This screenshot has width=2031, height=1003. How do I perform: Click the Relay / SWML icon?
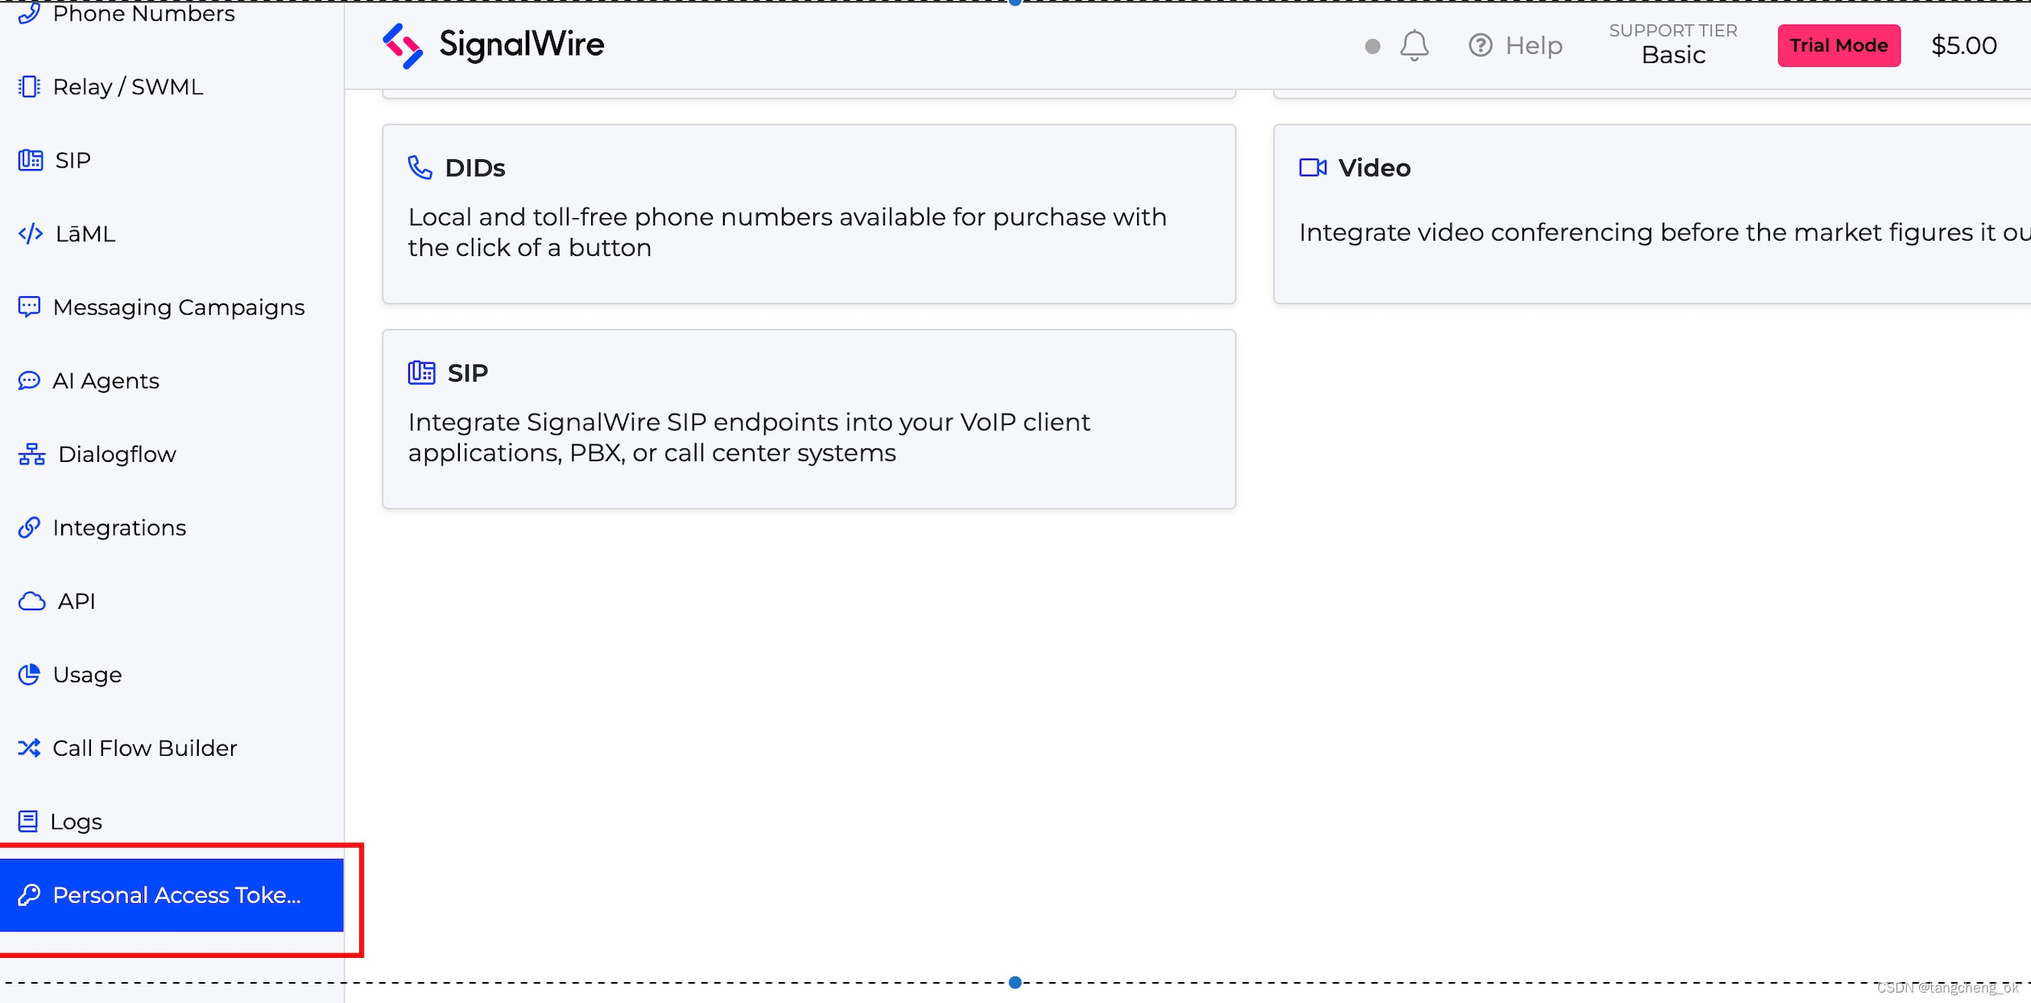pos(29,86)
